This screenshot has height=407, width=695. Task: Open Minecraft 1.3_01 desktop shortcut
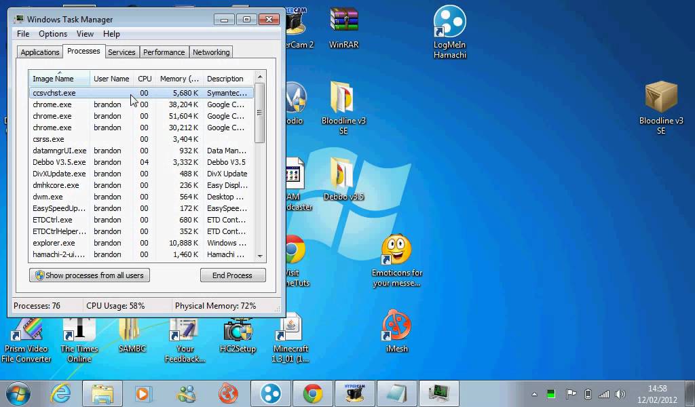point(290,338)
